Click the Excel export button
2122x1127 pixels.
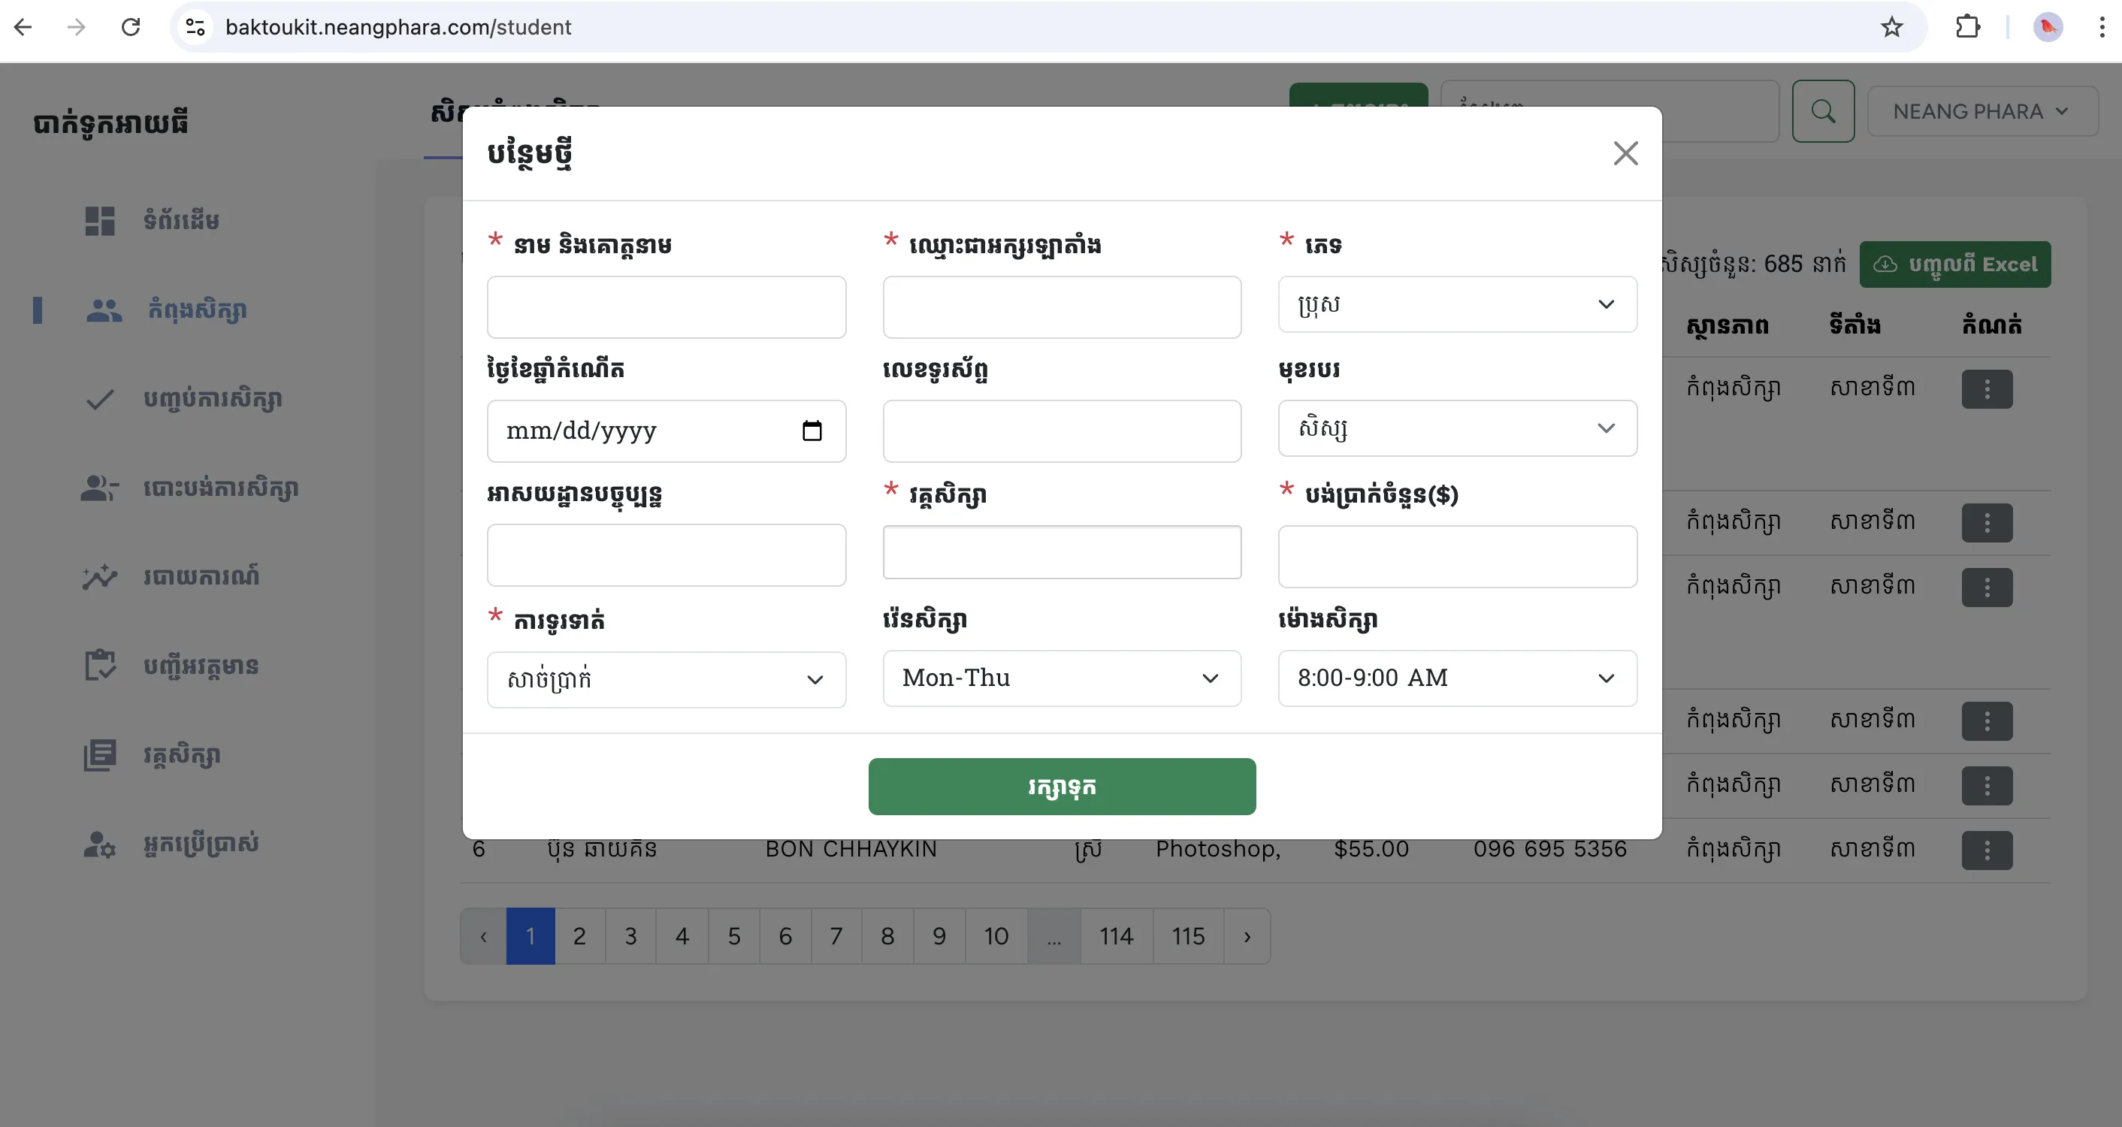[x=1954, y=264]
